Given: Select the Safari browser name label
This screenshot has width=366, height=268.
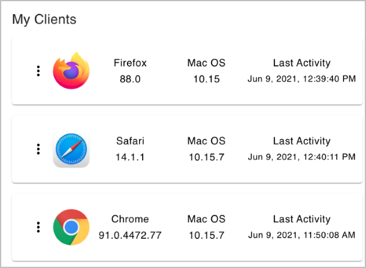Looking at the screenshot, I should click(130, 141).
